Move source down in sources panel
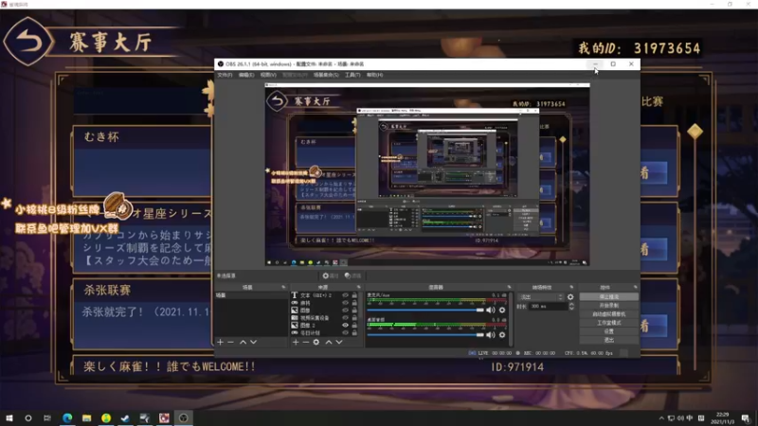 click(339, 342)
